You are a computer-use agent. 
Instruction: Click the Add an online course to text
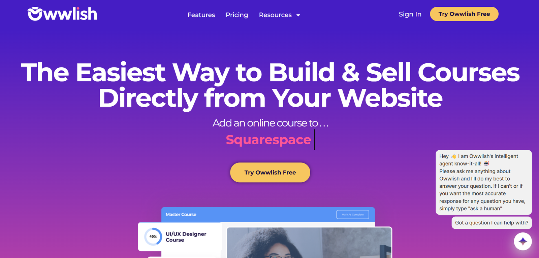tap(271, 123)
